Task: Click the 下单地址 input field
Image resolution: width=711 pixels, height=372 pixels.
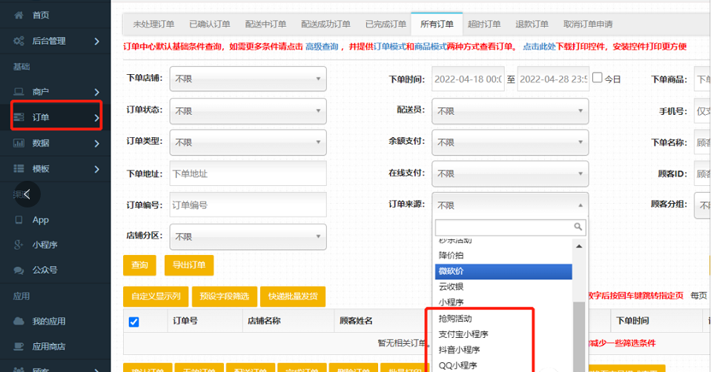Action: pyautogui.click(x=248, y=173)
